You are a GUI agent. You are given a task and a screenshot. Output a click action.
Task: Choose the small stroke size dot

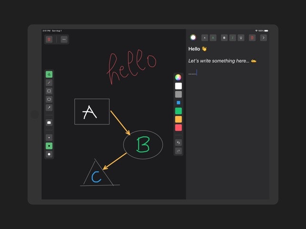point(49,138)
